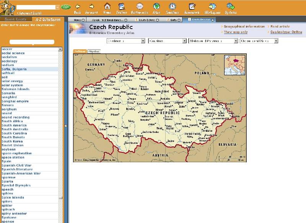Open the Continents dropdown
This screenshot has height=223, width=306.
coord(126,41)
